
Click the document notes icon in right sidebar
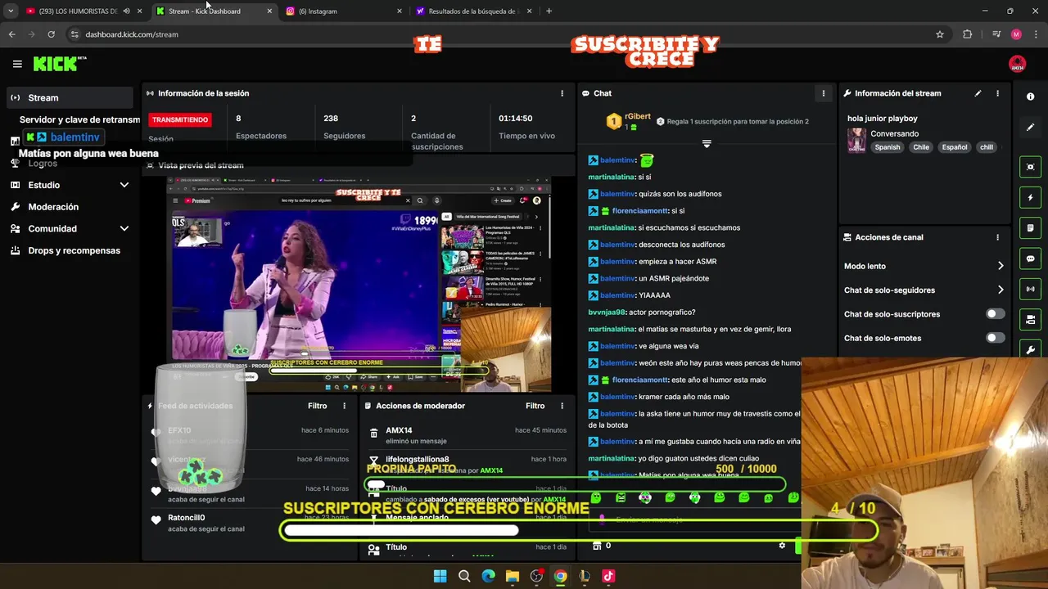tap(1030, 227)
